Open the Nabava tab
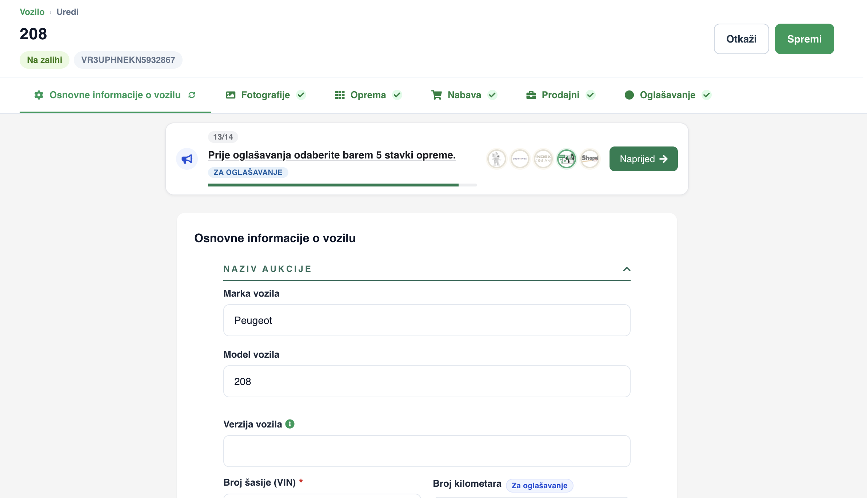Image resolution: width=867 pixels, height=498 pixels. coord(464,95)
